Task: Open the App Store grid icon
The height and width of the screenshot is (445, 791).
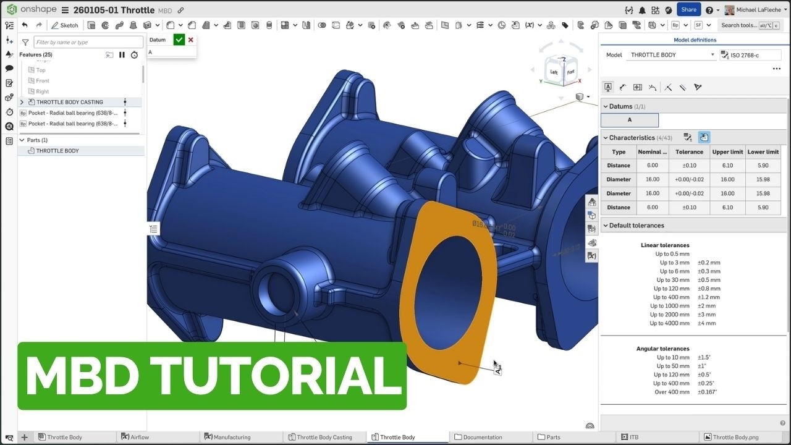Action: [655, 10]
